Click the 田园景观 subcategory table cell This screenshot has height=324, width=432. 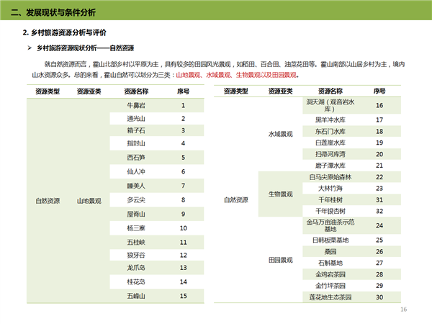click(x=279, y=259)
